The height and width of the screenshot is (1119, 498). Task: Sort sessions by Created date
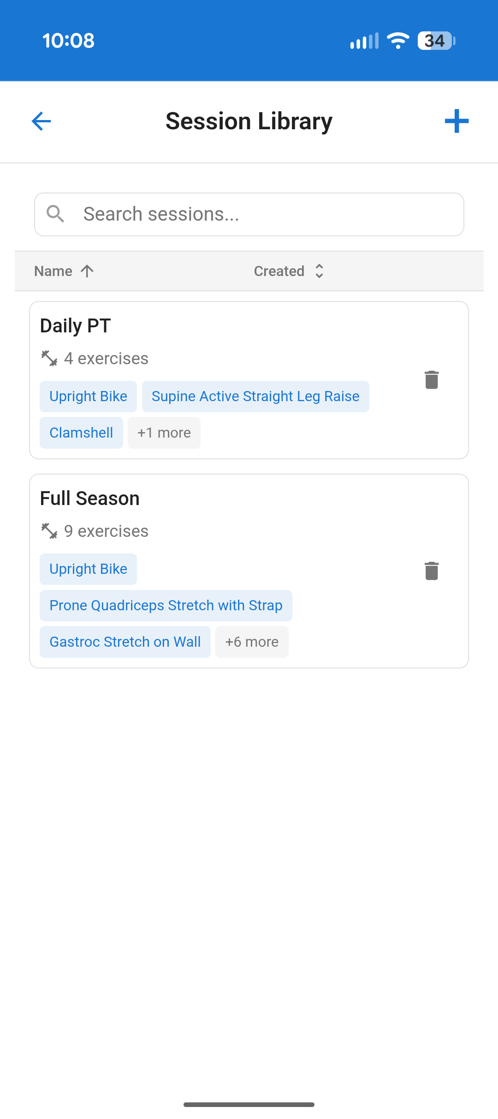click(289, 271)
